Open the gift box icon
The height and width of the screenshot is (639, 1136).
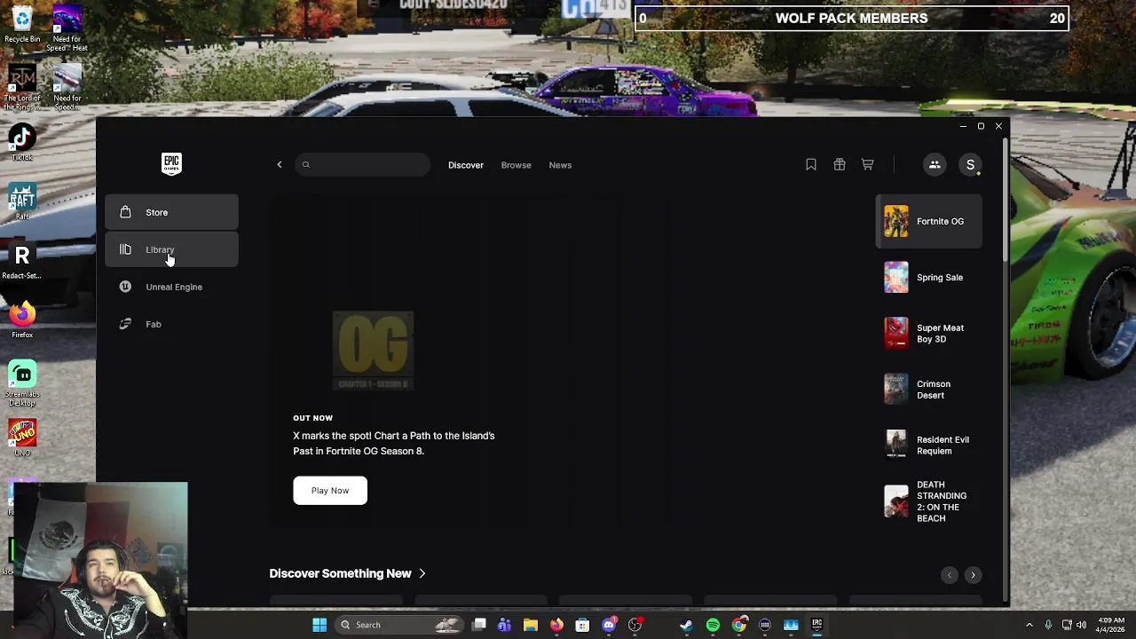(839, 164)
